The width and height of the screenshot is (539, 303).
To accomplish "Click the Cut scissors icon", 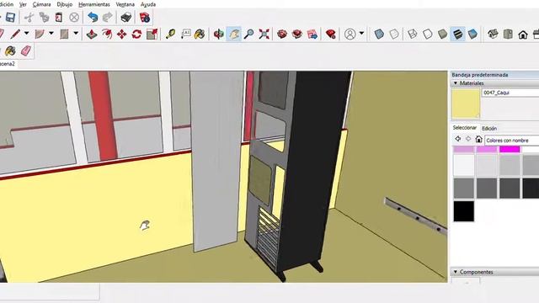I will click(x=29, y=17).
